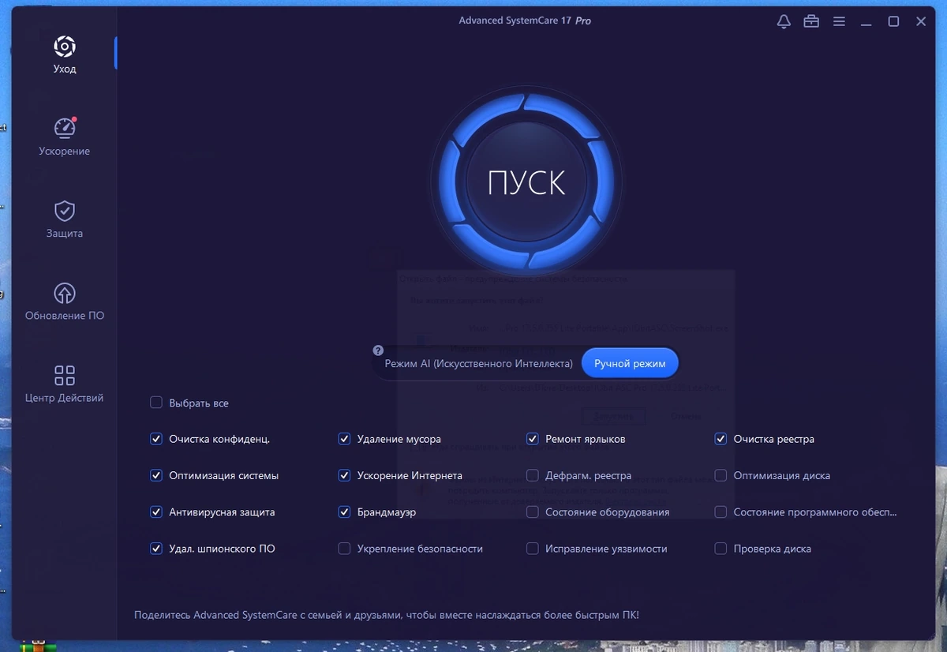This screenshot has width=947, height=652.
Task: Uncheck Удаление мусора checkbox
Action: [344, 439]
